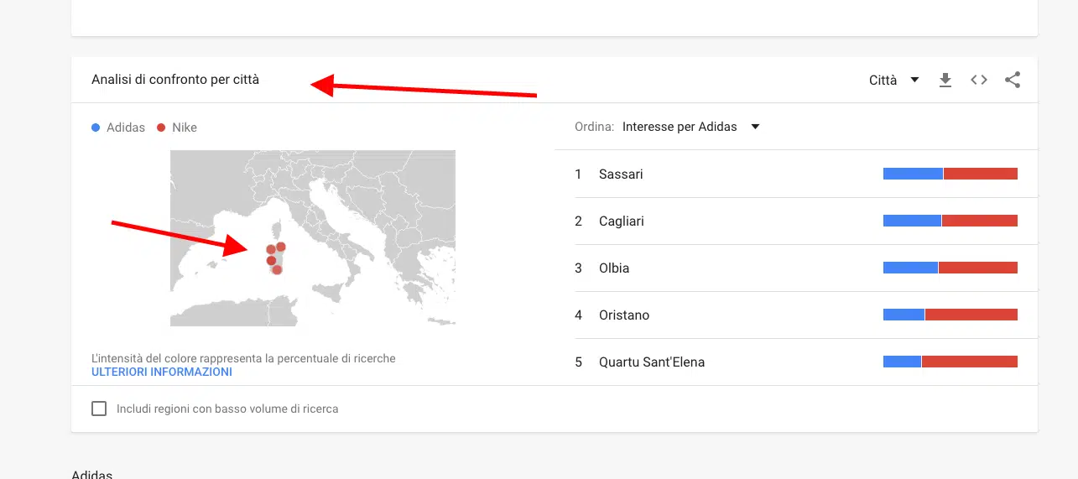Download the city comparison data as CSV
The height and width of the screenshot is (479, 1078).
pyautogui.click(x=945, y=81)
